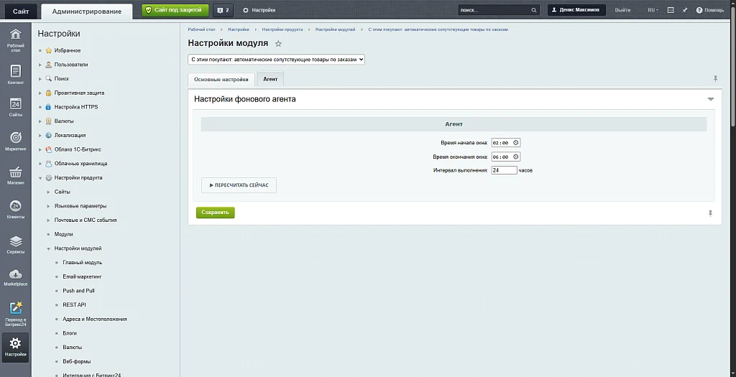Viewport: 736px width, 377px height.
Task: Expand the Валюты top-level tree node
Action: (x=40, y=121)
